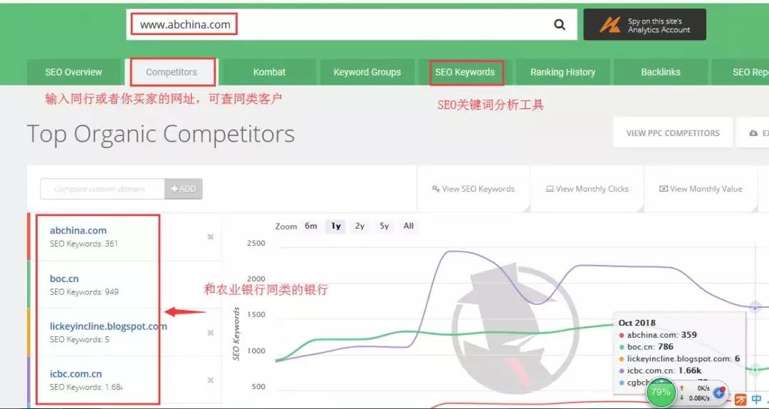Viewport: 769px width, 409px height.
Task: Remove lickeyincline.blogspot.com with its X icon
Action: pyautogui.click(x=210, y=333)
